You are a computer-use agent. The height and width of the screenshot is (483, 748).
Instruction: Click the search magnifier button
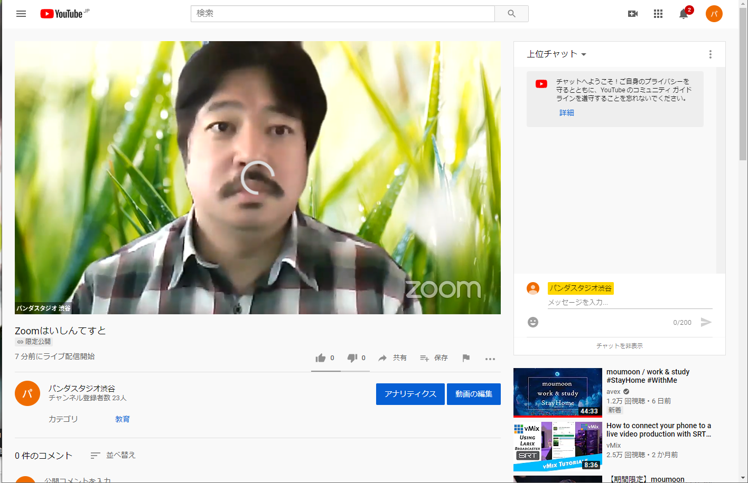point(511,14)
